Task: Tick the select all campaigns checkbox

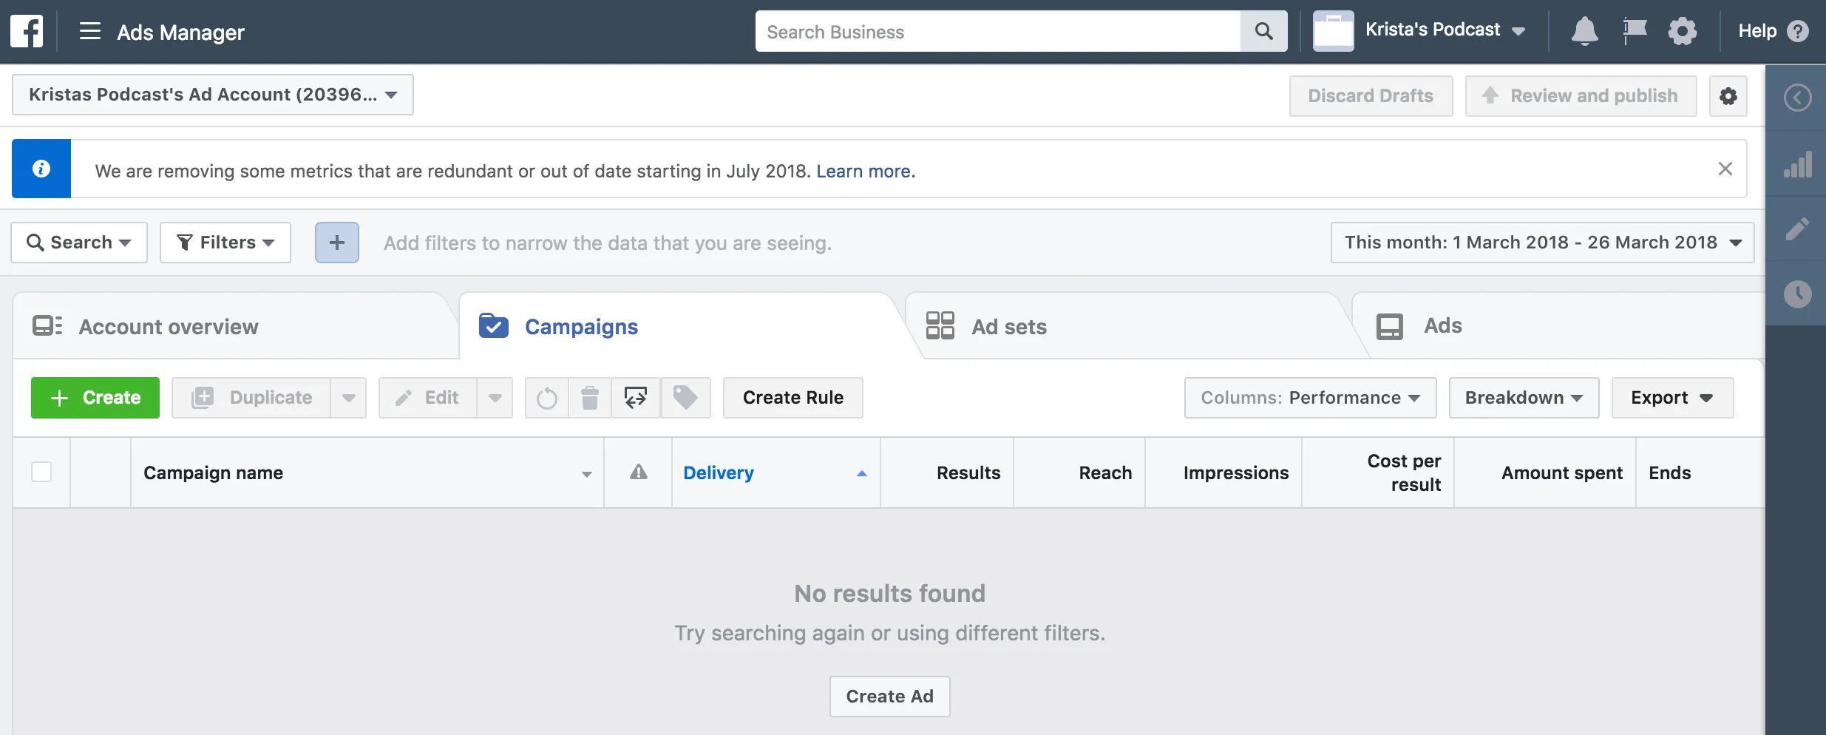Action: (x=41, y=472)
